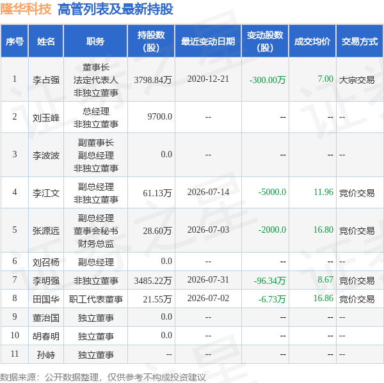Click 副总经理 in 刘召杨 row
The image size is (384, 383).
[96, 262]
